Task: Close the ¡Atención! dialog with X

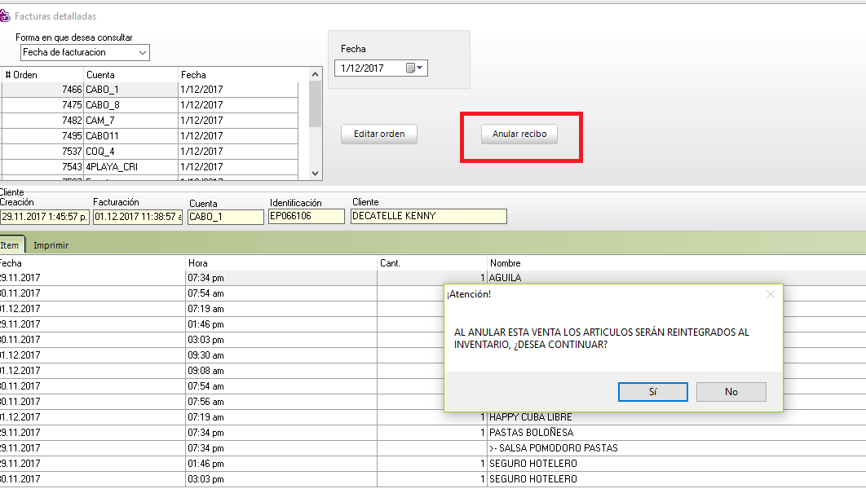Action: [771, 294]
